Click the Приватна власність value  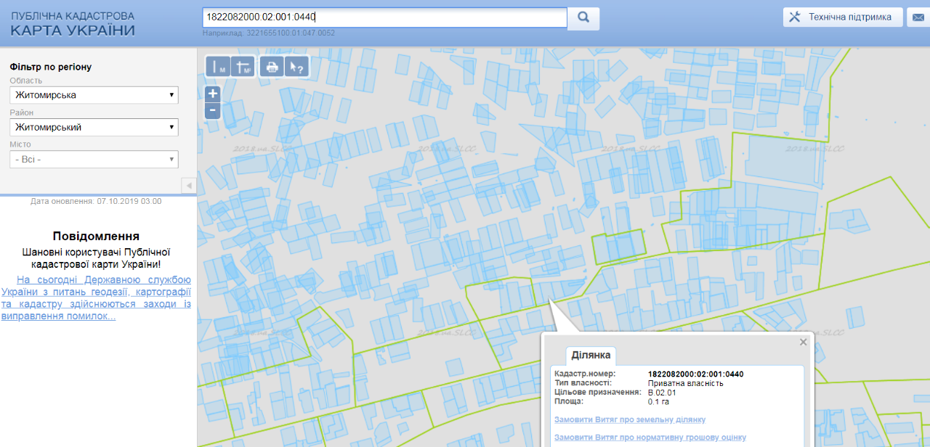[x=685, y=383]
